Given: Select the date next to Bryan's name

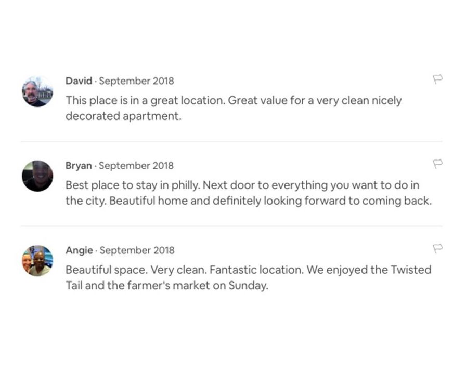Looking at the screenshot, I should 136,166.
